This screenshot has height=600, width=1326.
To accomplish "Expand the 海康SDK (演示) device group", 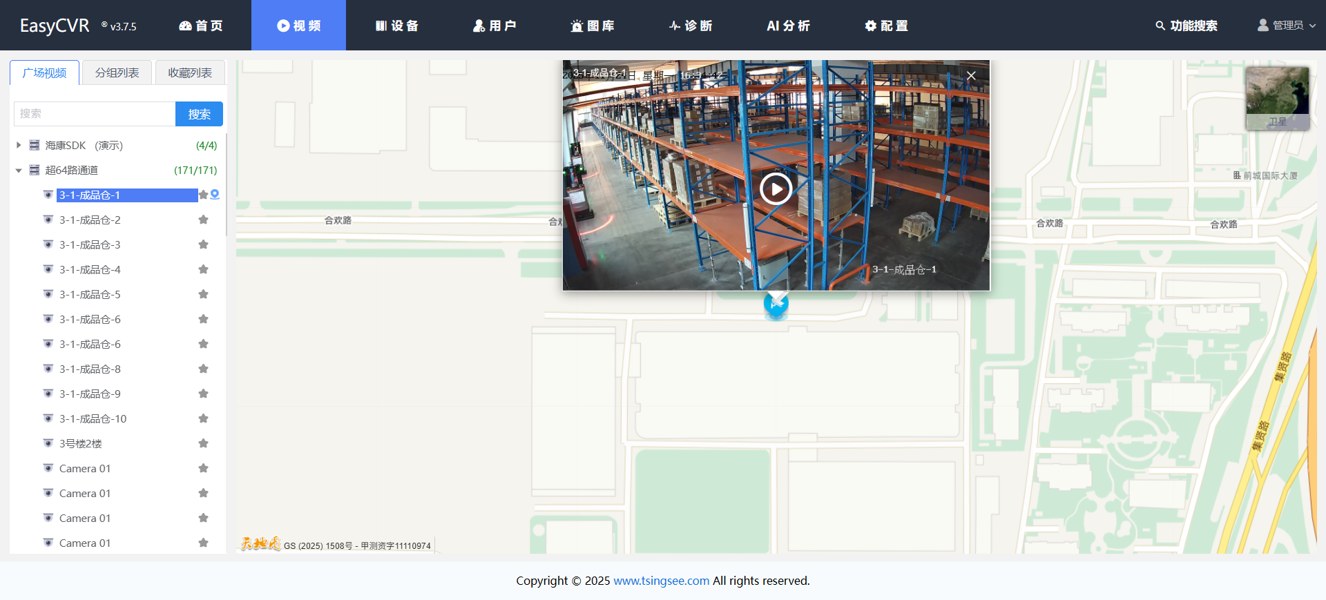I will [x=19, y=145].
